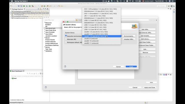Click the Open Perspective toolbar icon
Screen dimensions: 185x104
169,6
